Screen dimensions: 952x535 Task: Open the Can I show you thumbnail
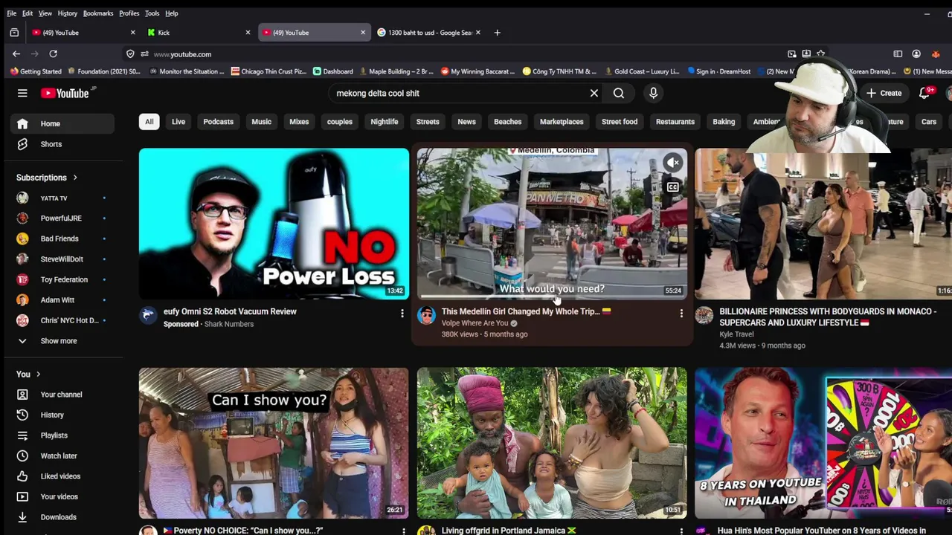(x=274, y=443)
